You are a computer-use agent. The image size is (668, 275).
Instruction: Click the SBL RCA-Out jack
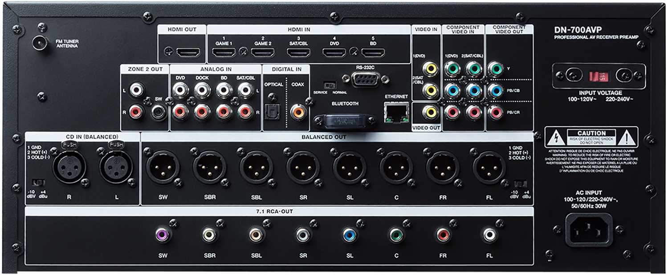(257, 235)
